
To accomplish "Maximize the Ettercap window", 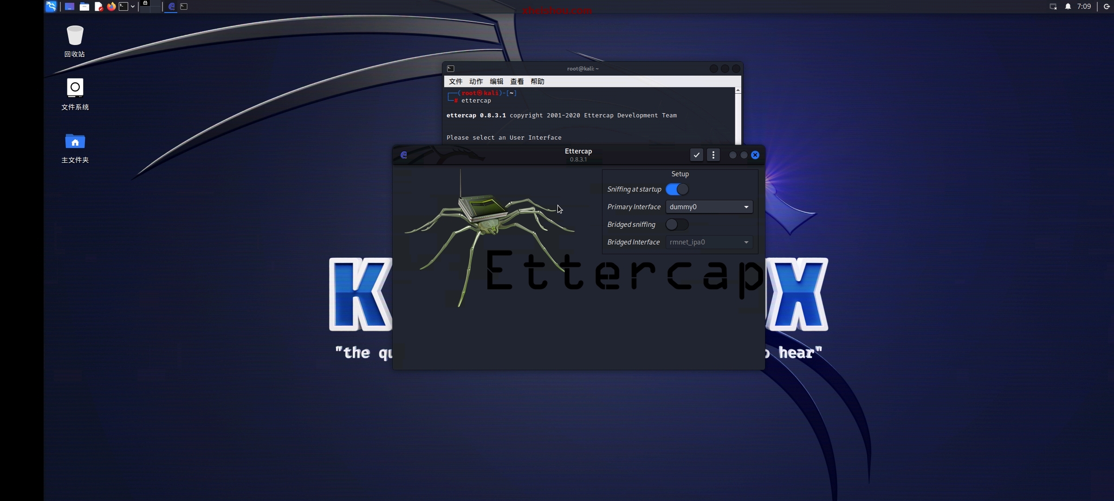I will click(744, 155).
